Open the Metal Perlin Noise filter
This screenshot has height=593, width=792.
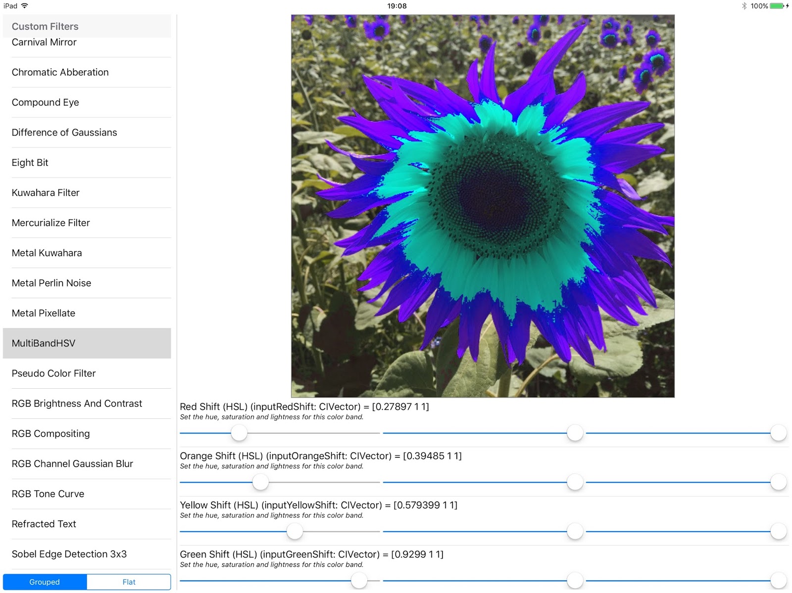(51, 283)
